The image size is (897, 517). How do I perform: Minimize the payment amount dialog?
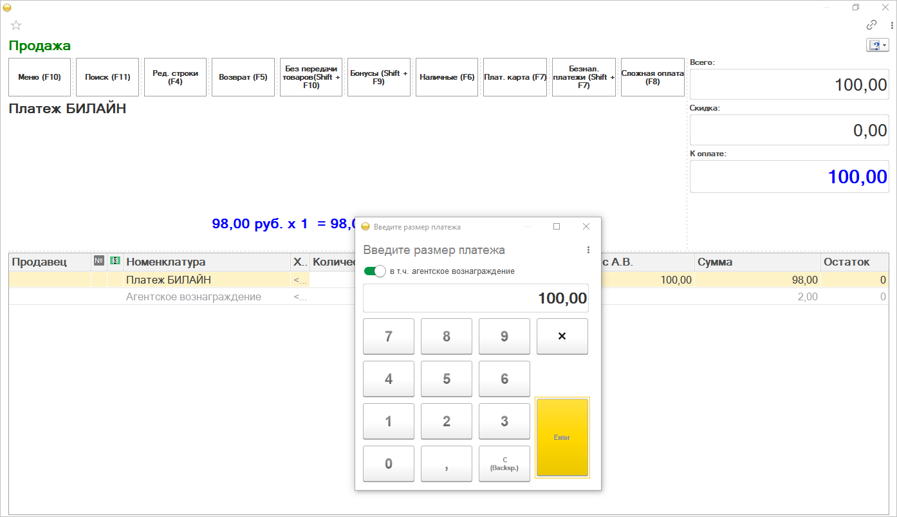point(528,226)
